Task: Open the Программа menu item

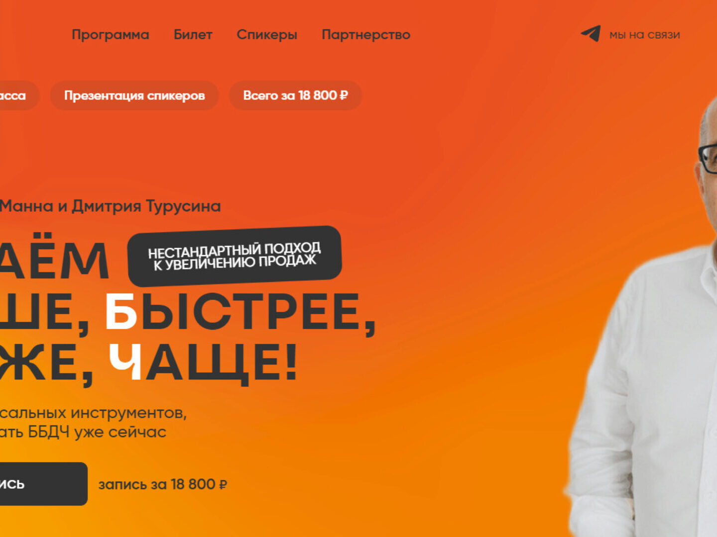Action: pos(111,35)
